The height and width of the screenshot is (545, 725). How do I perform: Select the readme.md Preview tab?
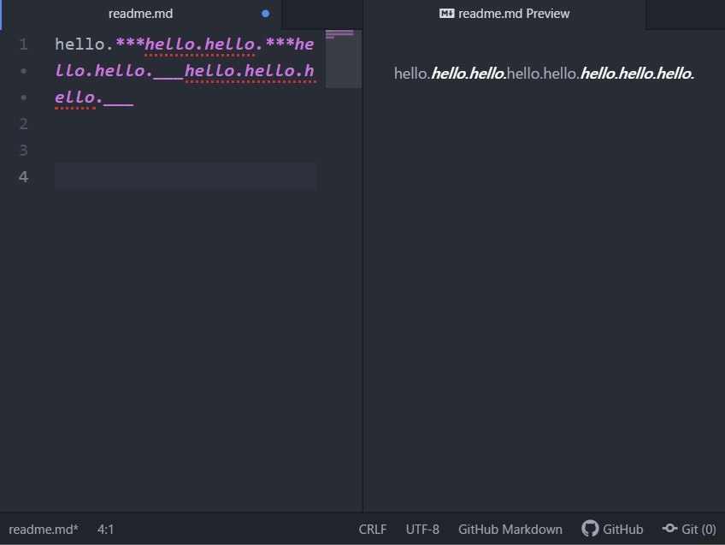[x=504, y=14]
